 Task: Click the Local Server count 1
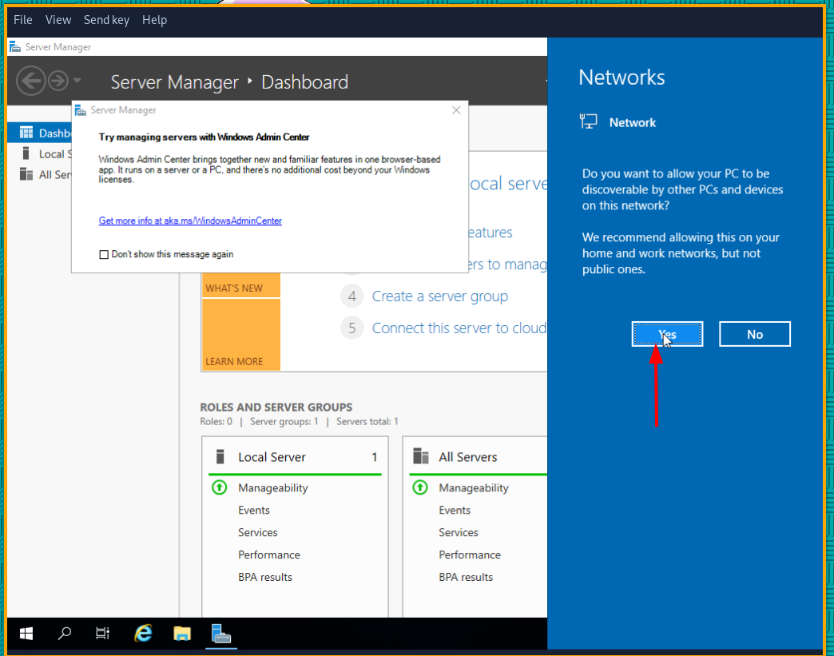pyautogui.click(x=375, y=457)
